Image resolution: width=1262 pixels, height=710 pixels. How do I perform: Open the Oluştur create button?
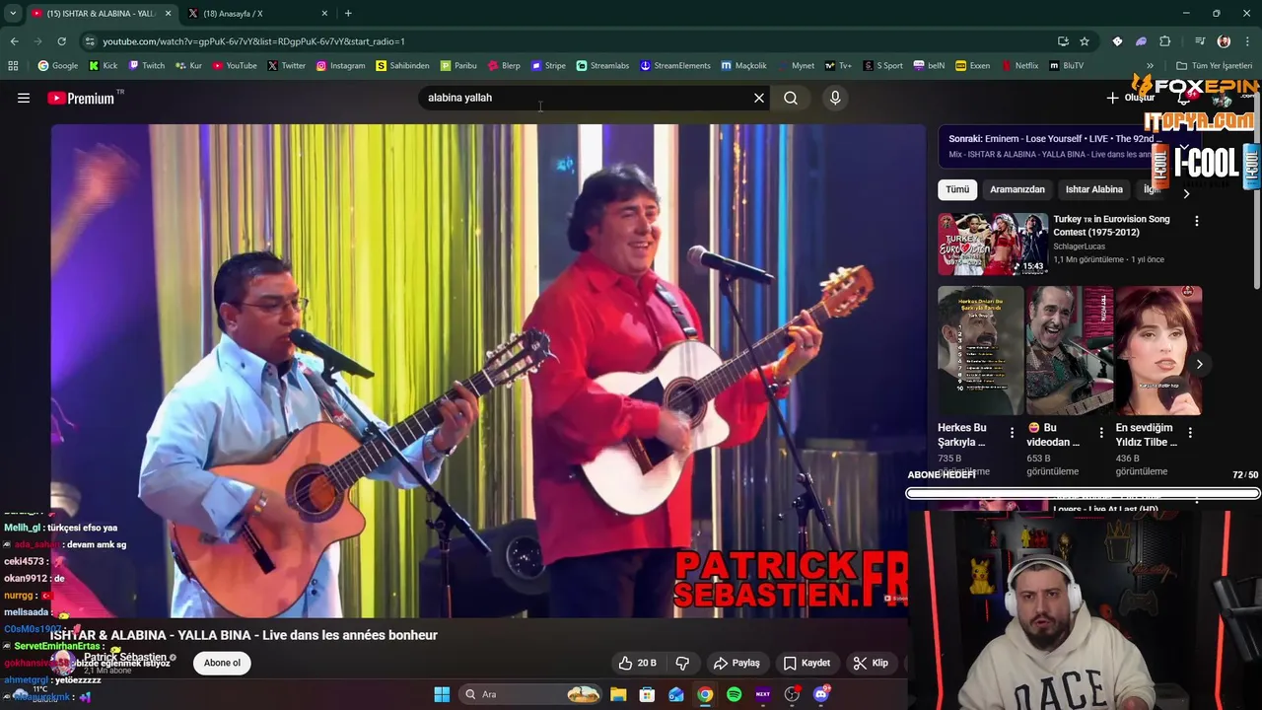point(1130,98)
